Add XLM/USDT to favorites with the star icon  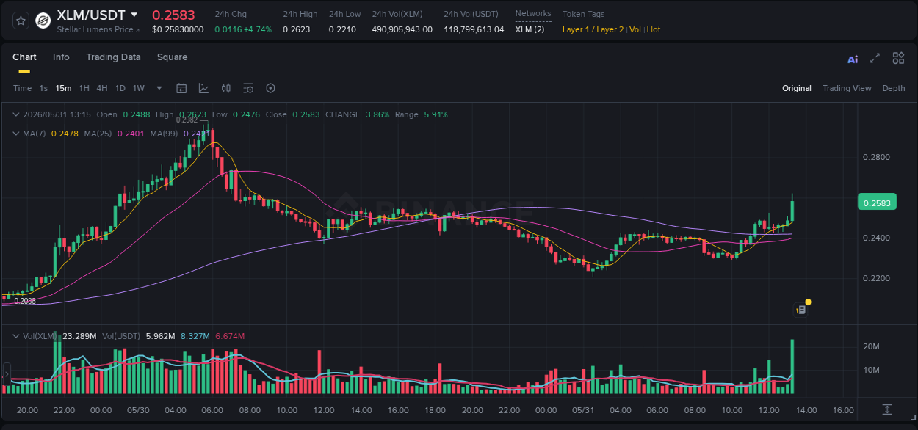[21, 21]
